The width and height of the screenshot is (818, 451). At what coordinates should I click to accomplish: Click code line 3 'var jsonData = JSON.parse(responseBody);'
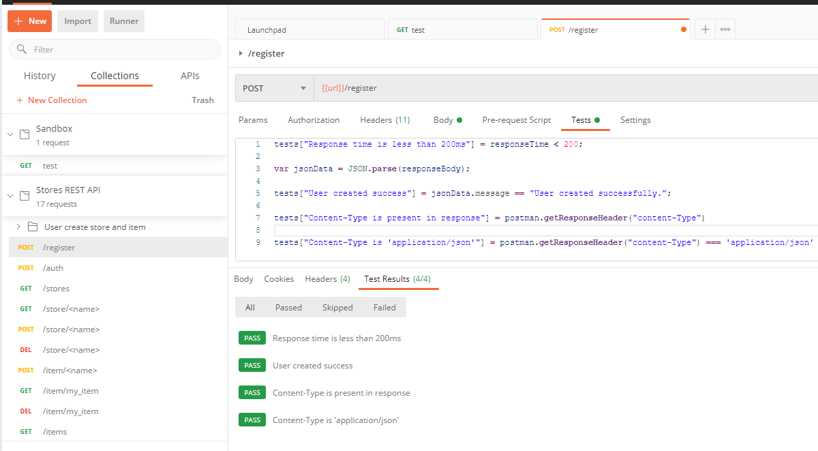(372, 169)
